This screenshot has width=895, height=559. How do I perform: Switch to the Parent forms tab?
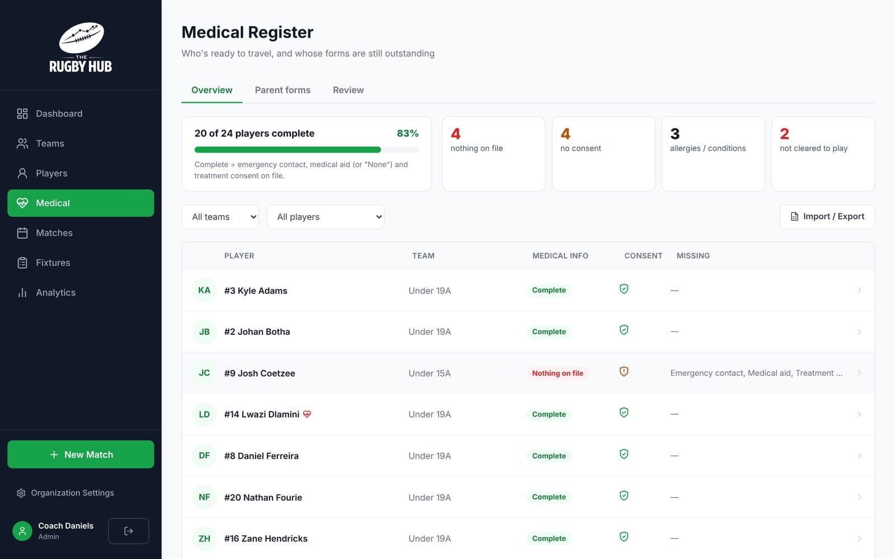click(282, 90)
